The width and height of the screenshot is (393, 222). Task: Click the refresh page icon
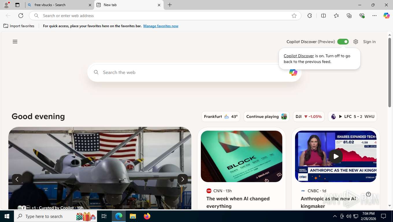coord(21,16)
